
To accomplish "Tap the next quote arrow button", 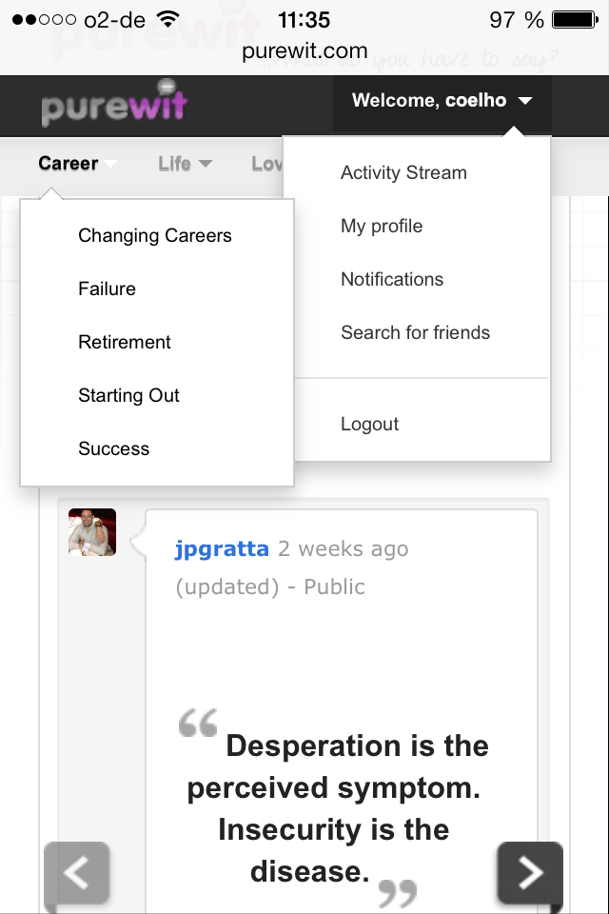I will click(530, 872).
